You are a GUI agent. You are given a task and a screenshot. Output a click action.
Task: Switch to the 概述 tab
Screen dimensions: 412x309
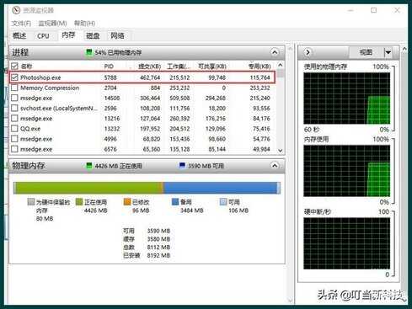click(19, 35)
